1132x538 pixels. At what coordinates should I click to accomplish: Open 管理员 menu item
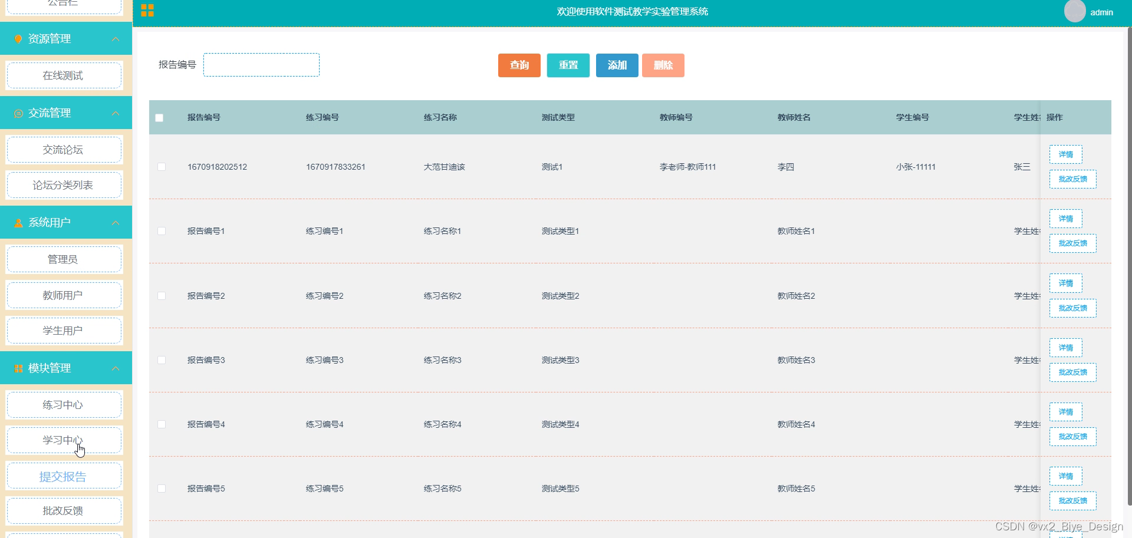point(64,259)
